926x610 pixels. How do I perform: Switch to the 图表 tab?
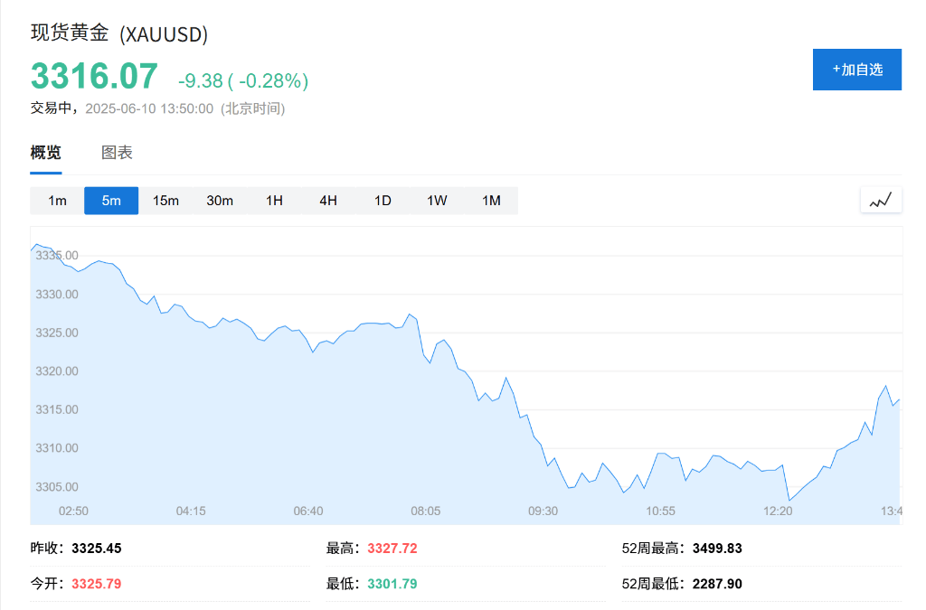pos(117,153)
